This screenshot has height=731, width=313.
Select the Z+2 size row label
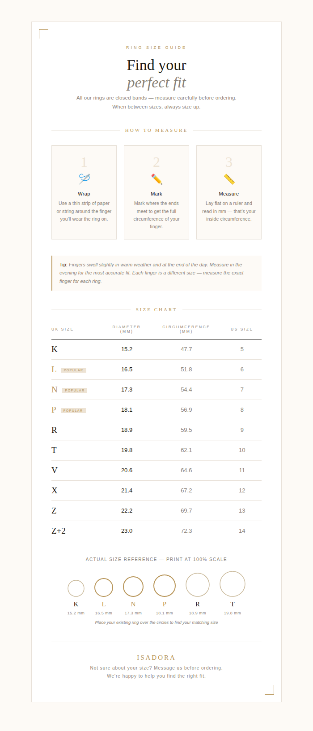click(59, 531)
